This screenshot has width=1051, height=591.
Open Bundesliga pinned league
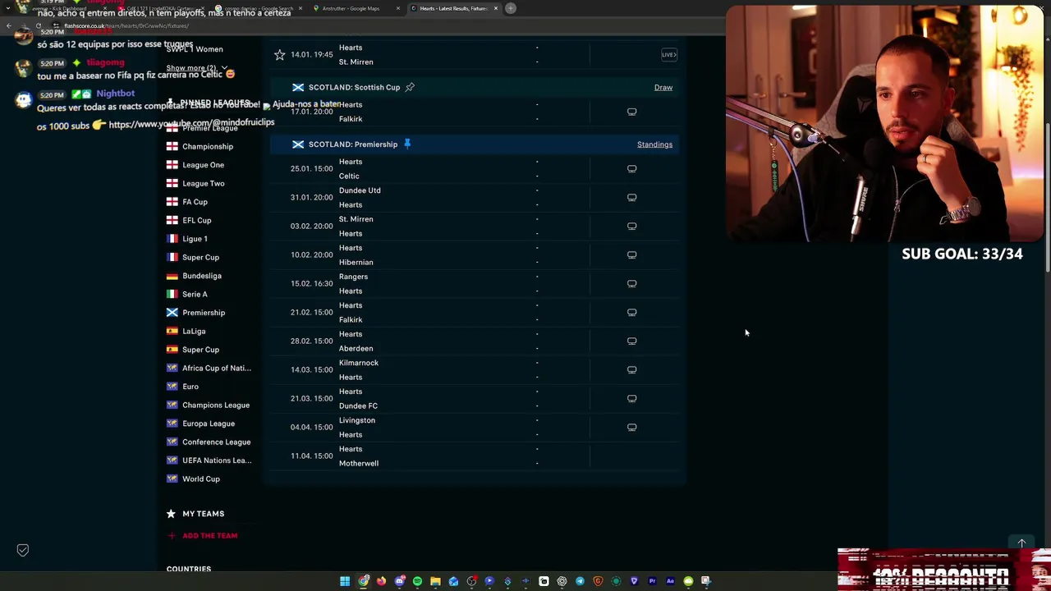[x=202, y=276]
